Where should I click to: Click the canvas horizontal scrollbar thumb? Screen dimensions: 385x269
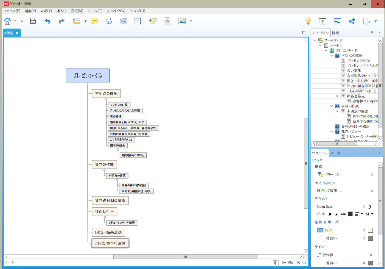click(186, 257)
